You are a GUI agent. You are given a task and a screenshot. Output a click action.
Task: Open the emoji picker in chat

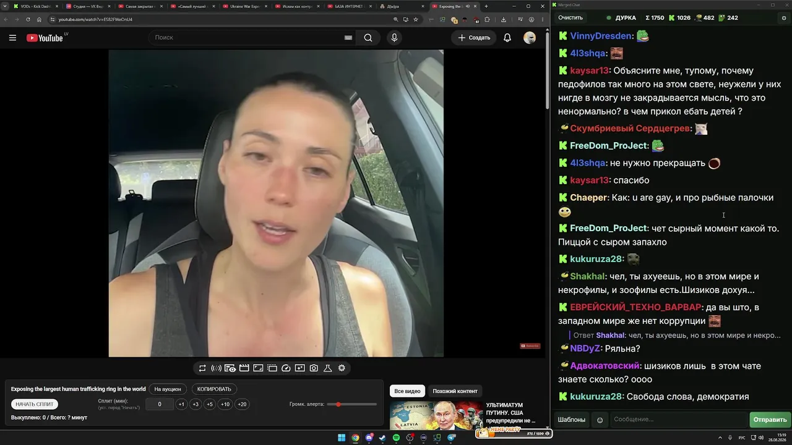tap(600, 420)
